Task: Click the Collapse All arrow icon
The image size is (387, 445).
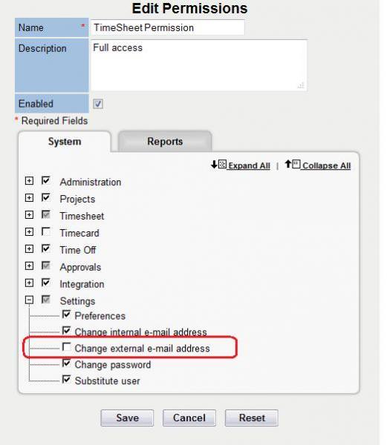Action: click(292, 164)
